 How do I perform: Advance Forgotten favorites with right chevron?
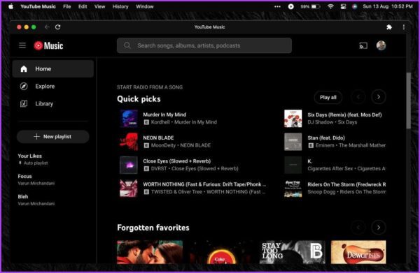[x=379, y=228]
